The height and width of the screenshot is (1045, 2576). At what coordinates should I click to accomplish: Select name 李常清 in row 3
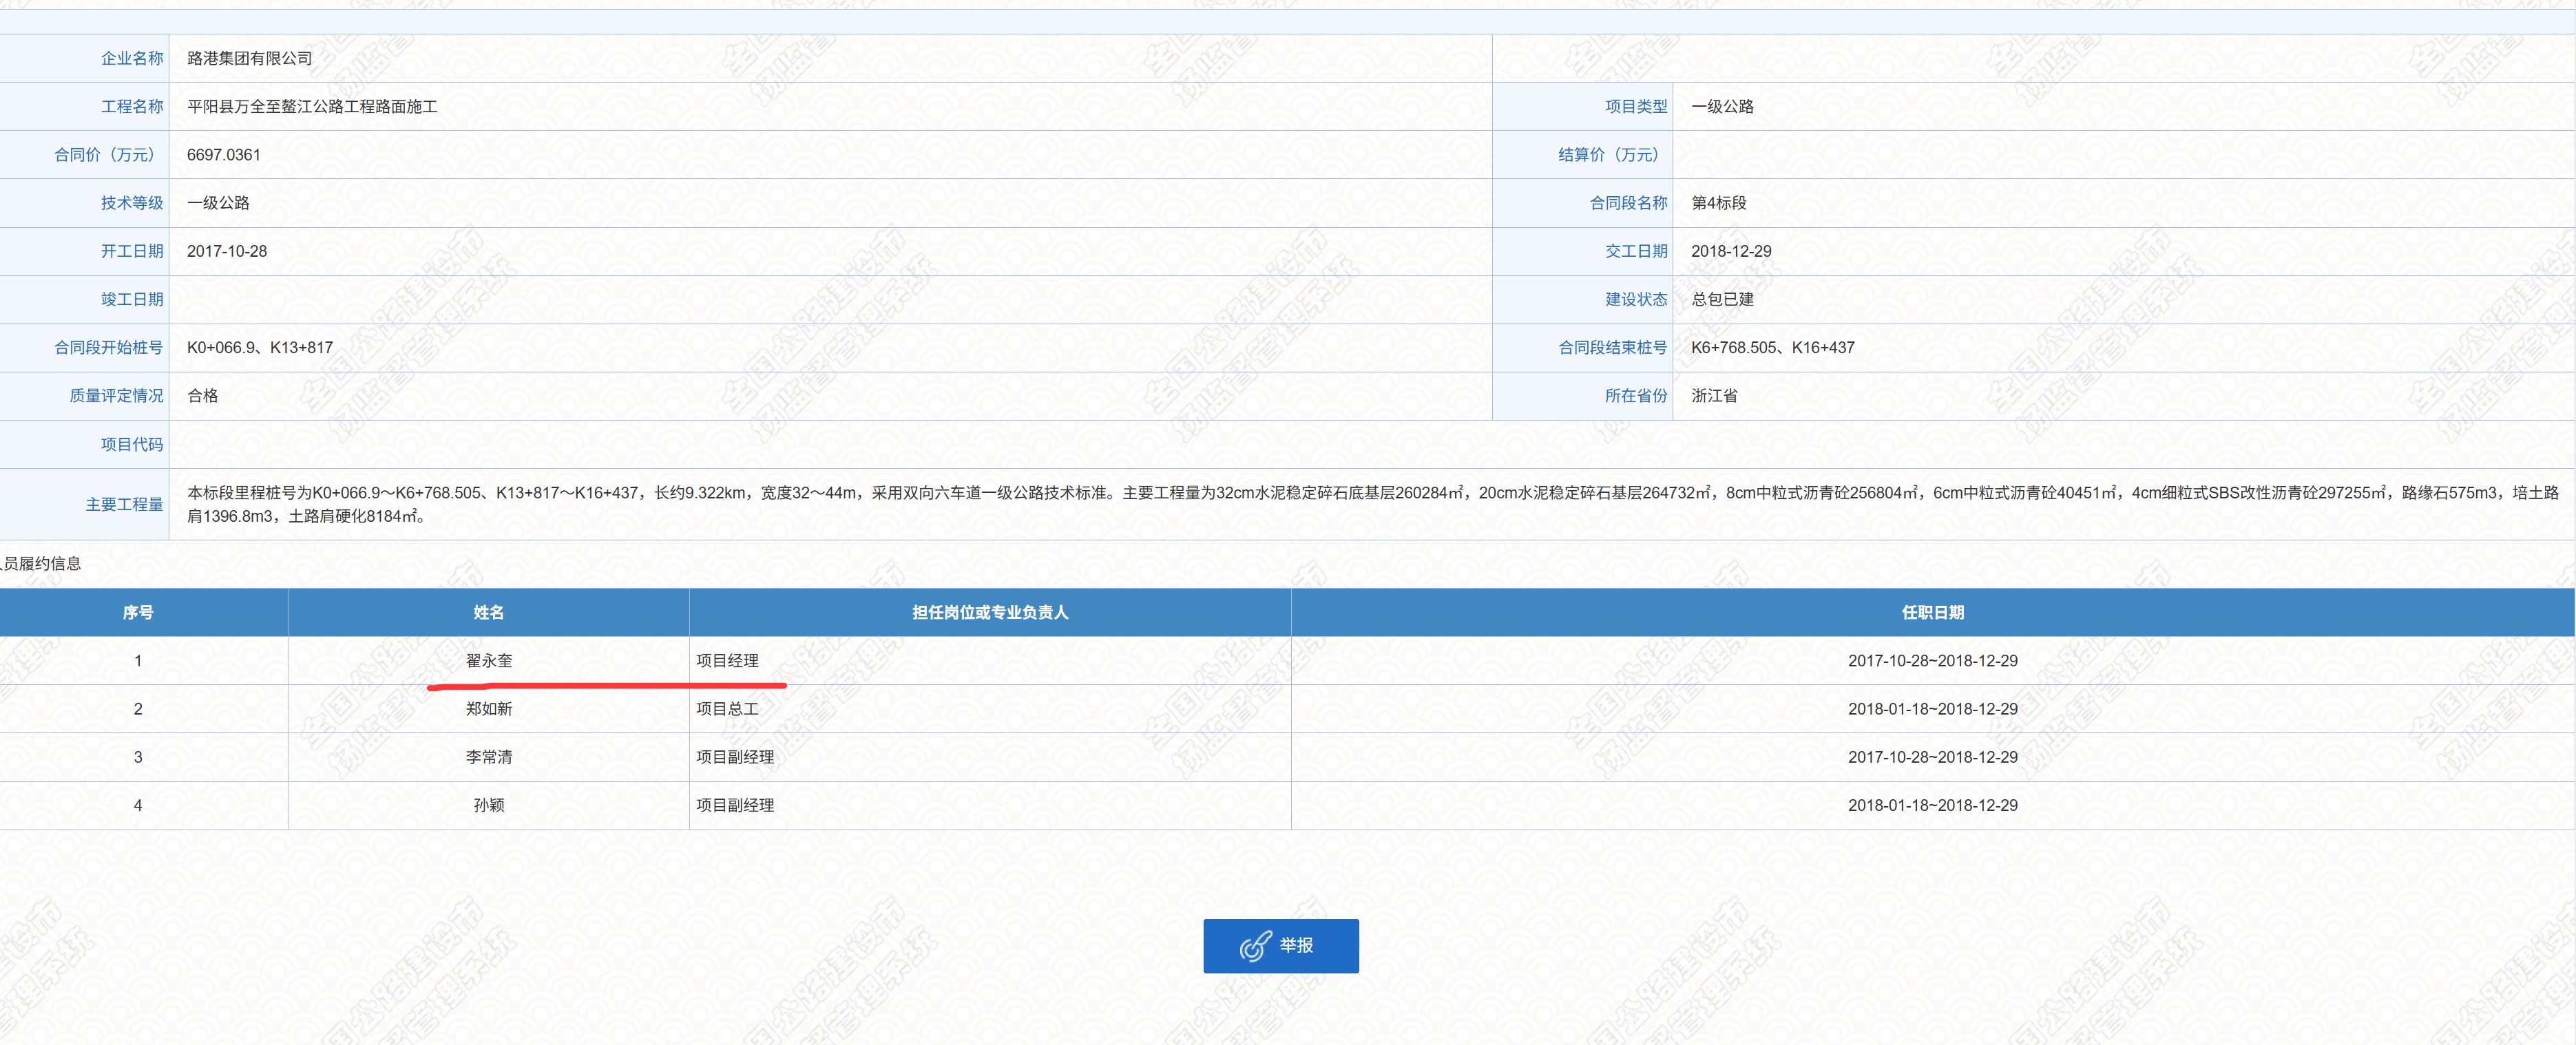[489, 757]
